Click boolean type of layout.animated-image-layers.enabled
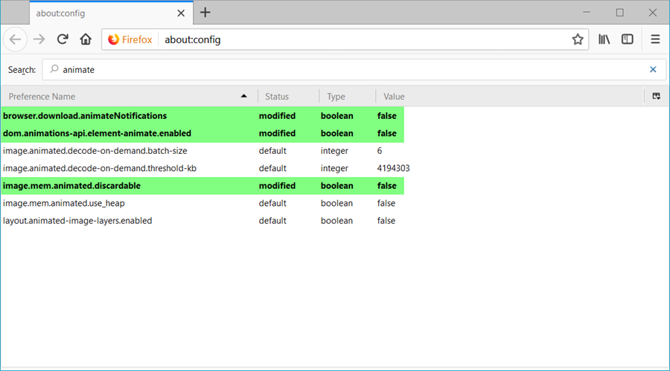This screenshot has height=371, width=670. [x=336, y=221]
